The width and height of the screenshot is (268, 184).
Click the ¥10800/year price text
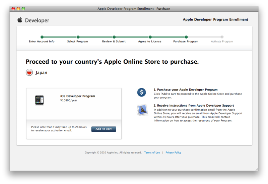tap(69, 101)
